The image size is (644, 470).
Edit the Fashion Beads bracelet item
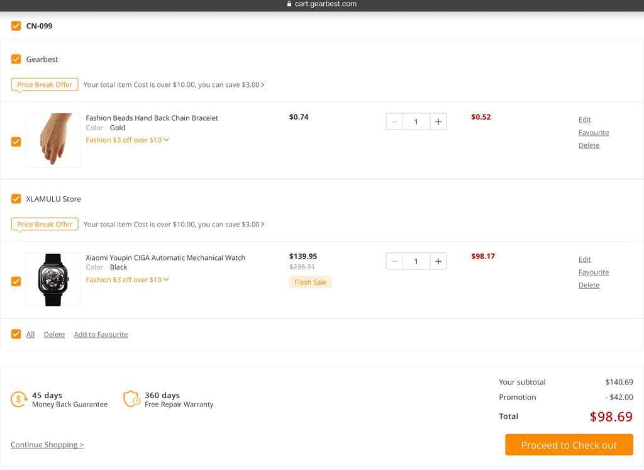coord(584,120)
